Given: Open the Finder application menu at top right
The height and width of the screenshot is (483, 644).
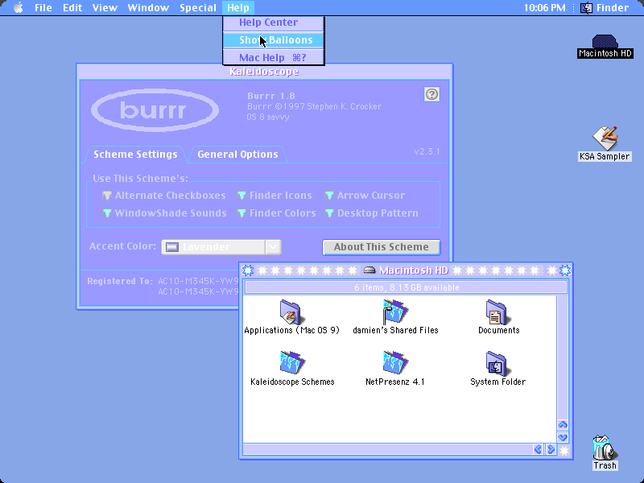Looking at the screenshot, I should coord(605,8).
